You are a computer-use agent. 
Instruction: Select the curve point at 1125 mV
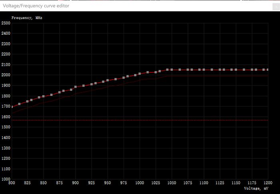220,70
